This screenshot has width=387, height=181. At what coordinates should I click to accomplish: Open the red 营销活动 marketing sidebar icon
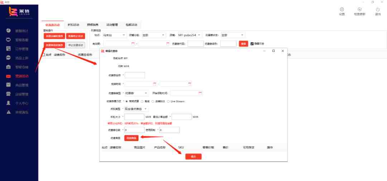(x=8, y=76)
